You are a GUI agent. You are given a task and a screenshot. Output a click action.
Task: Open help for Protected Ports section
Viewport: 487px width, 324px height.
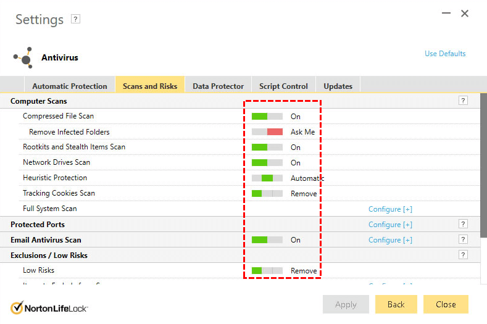coord(463,224)
